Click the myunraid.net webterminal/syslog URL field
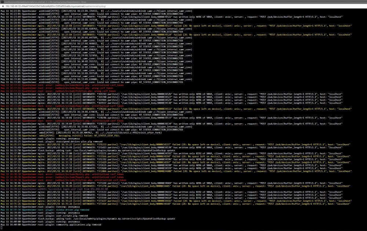Viewport: 367px width, 231px height. pos(56,6)
